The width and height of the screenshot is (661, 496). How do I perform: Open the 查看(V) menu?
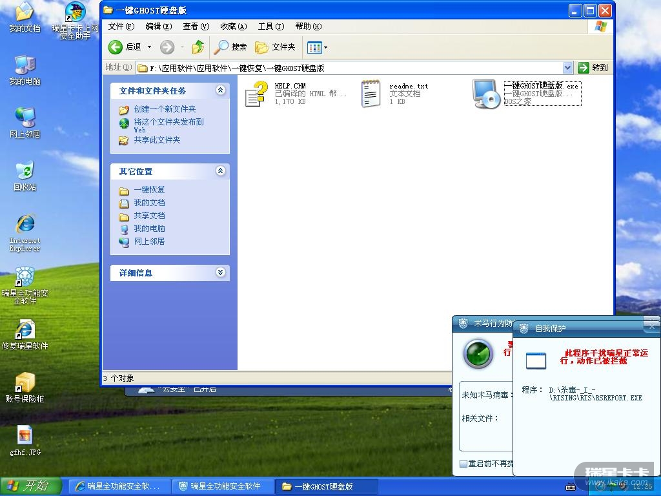pyautogui.click(x=196, y=26)
